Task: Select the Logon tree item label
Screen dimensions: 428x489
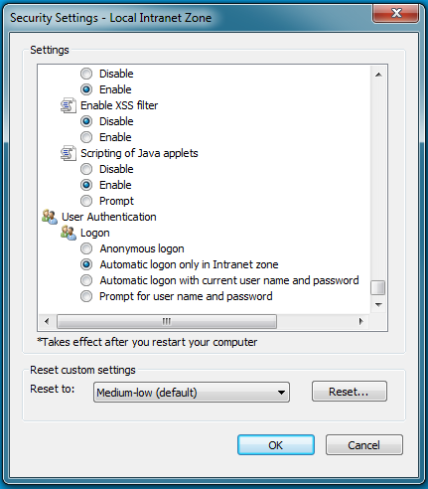Action: pos(95,233)
